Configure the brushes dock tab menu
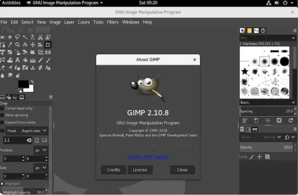298x195 pixels. (x=295, y=30)
